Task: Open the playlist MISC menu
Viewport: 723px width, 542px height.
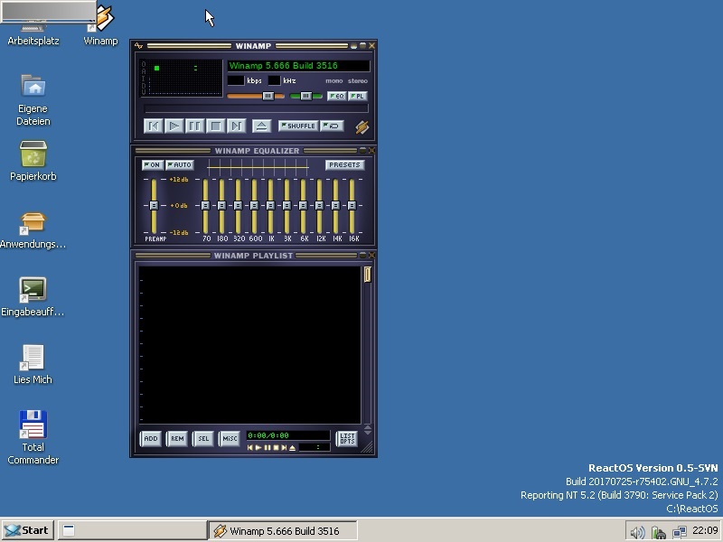Action: 230,438
